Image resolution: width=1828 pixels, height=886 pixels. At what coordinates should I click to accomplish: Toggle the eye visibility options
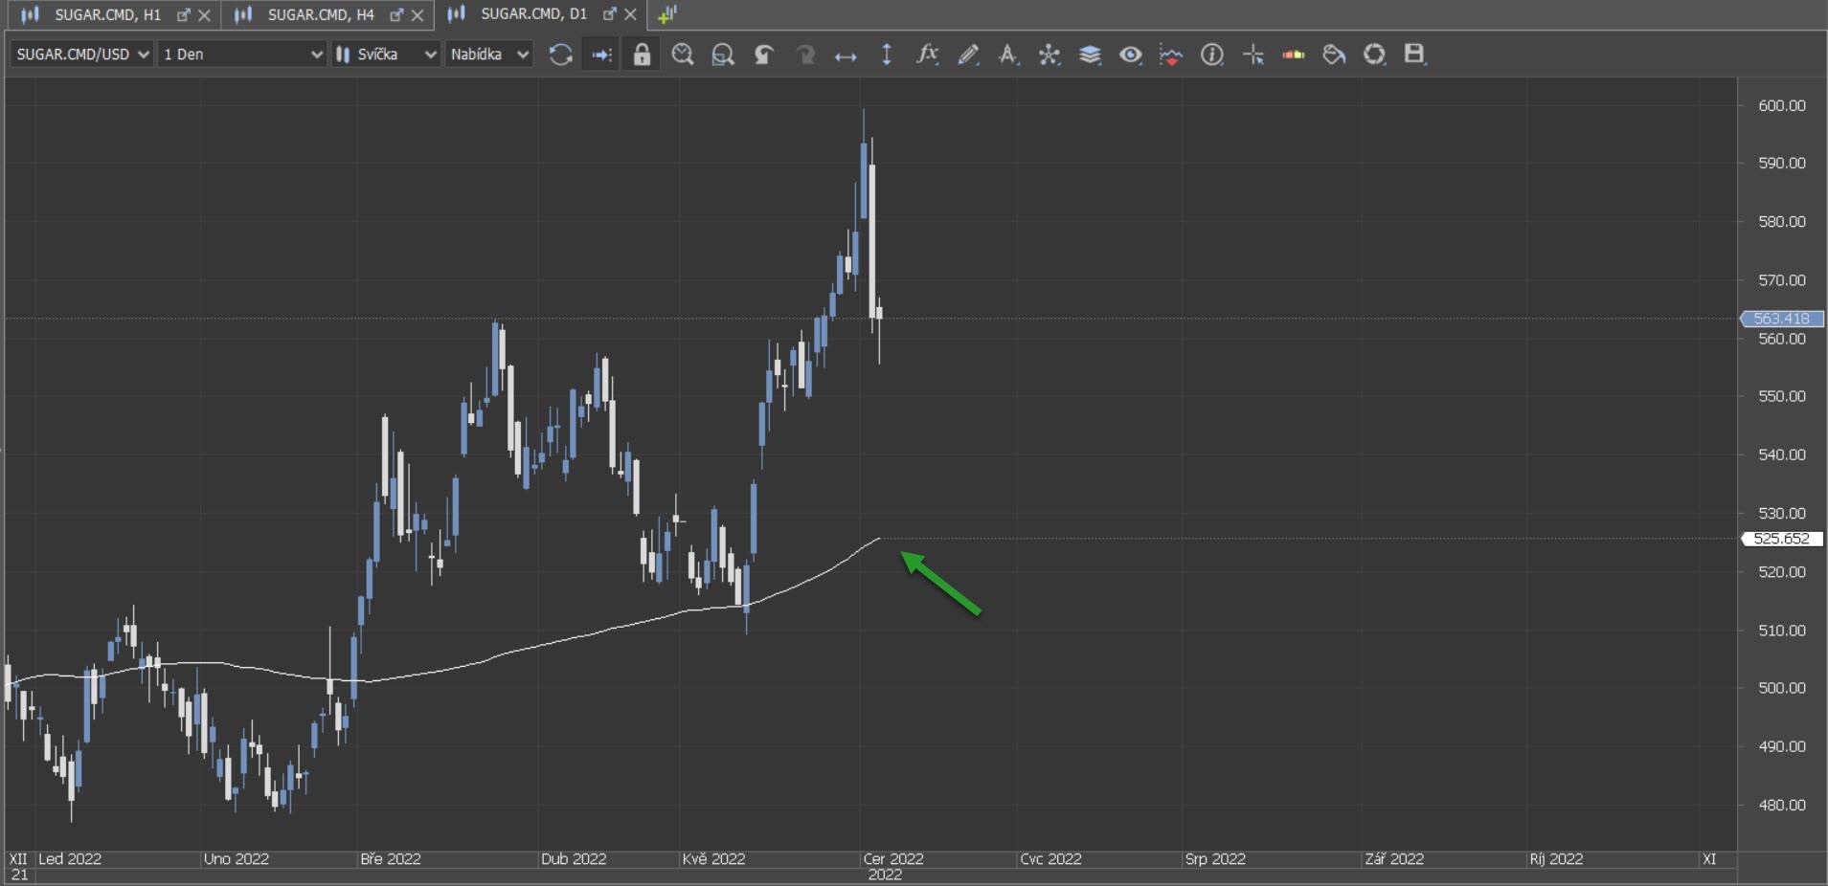[1131, 55]
